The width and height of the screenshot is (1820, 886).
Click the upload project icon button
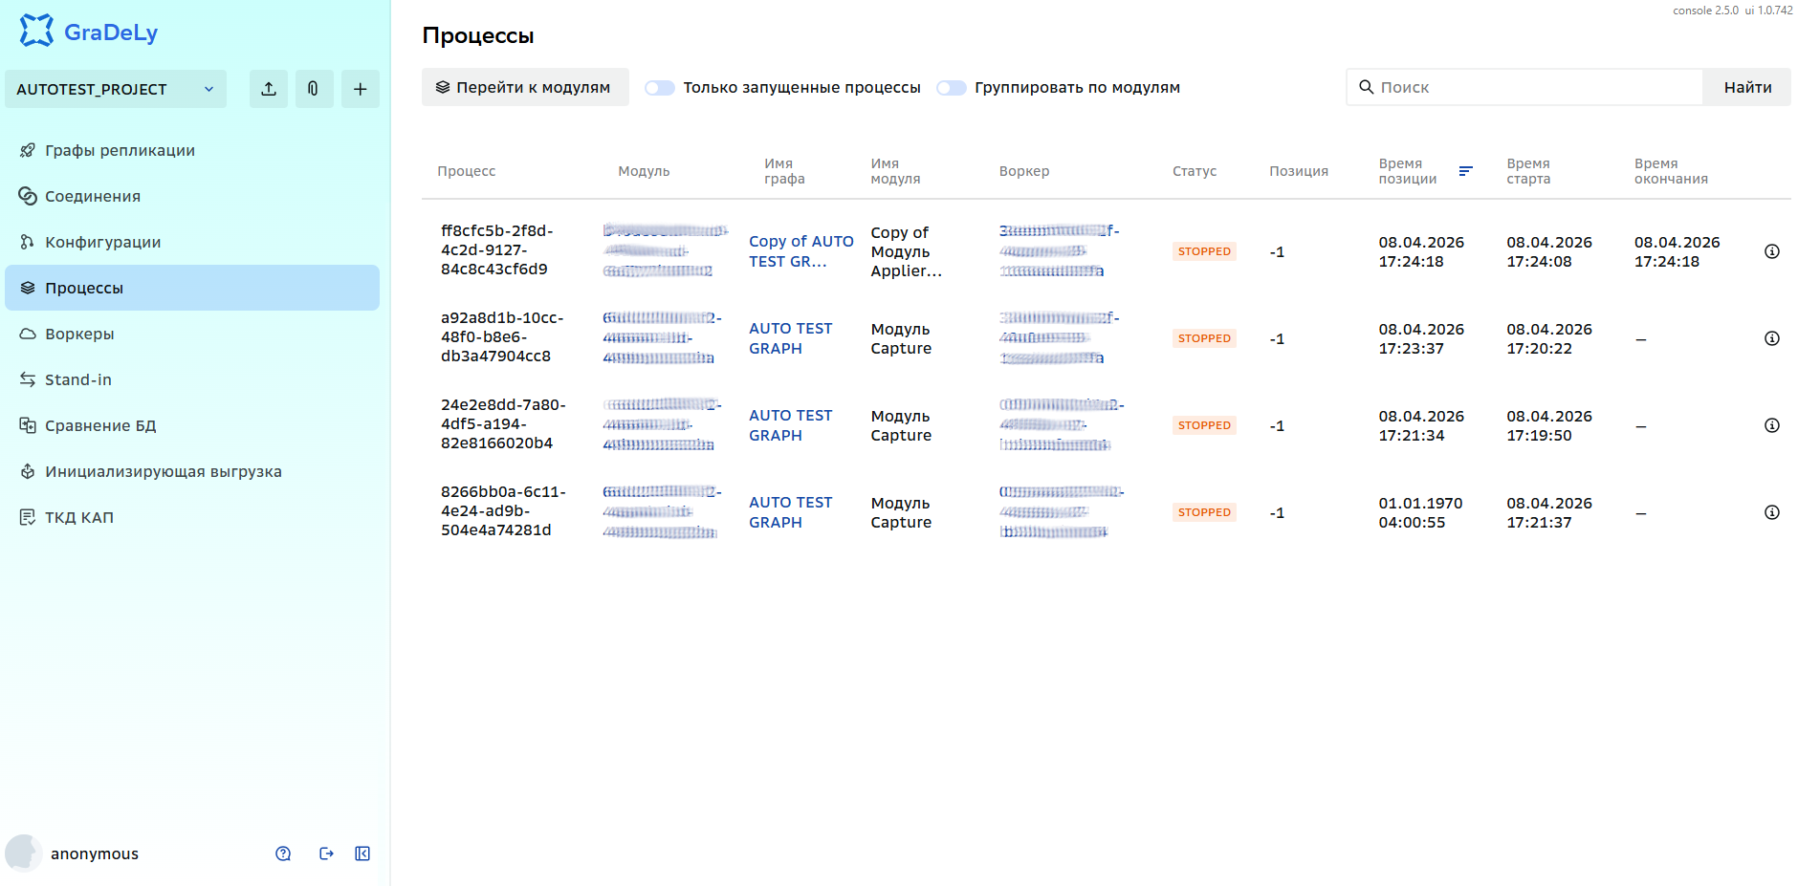(269, 89)
